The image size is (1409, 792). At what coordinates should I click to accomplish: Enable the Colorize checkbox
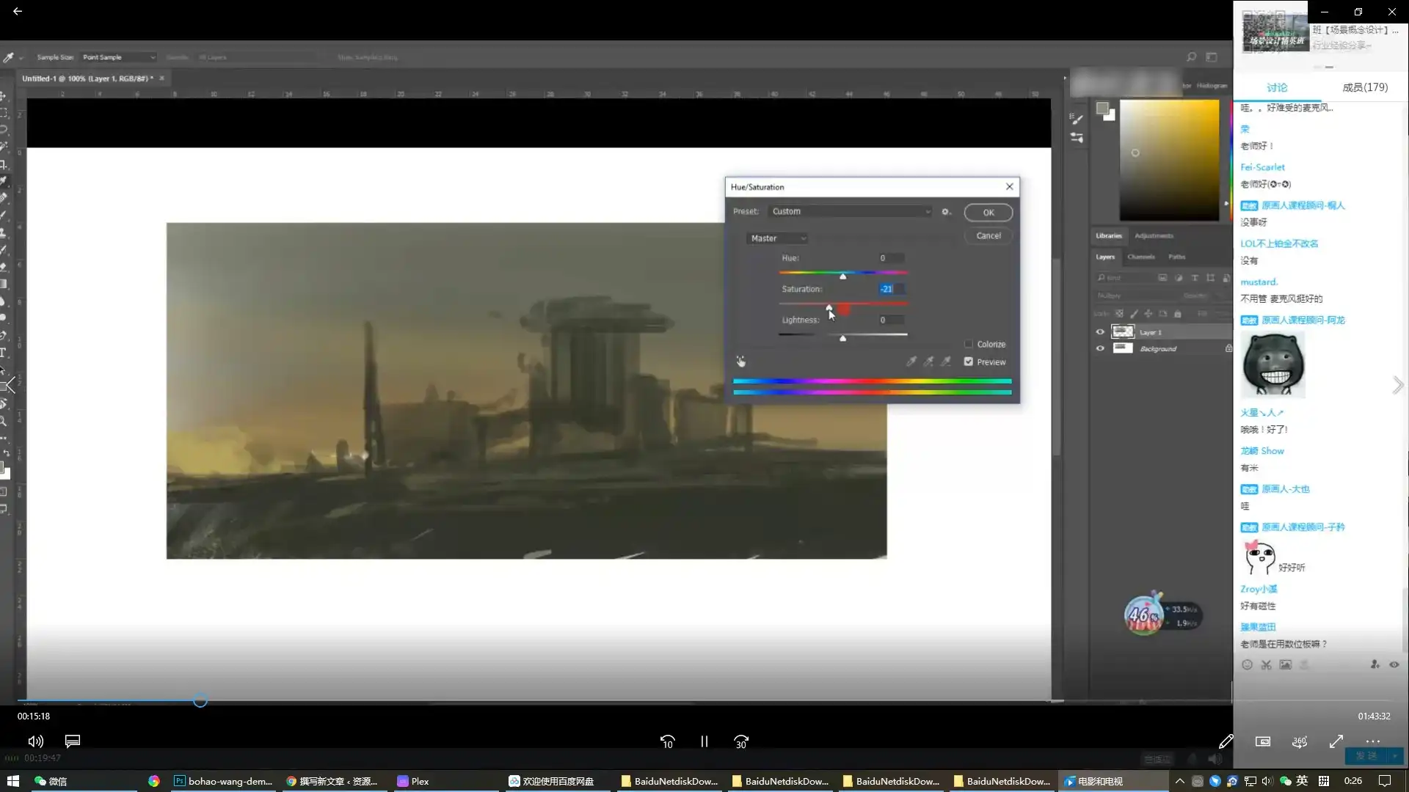(x=969, y=344)
